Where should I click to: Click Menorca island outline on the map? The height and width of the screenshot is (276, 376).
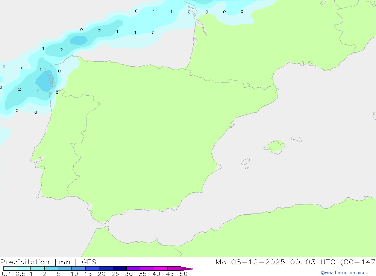296,139
